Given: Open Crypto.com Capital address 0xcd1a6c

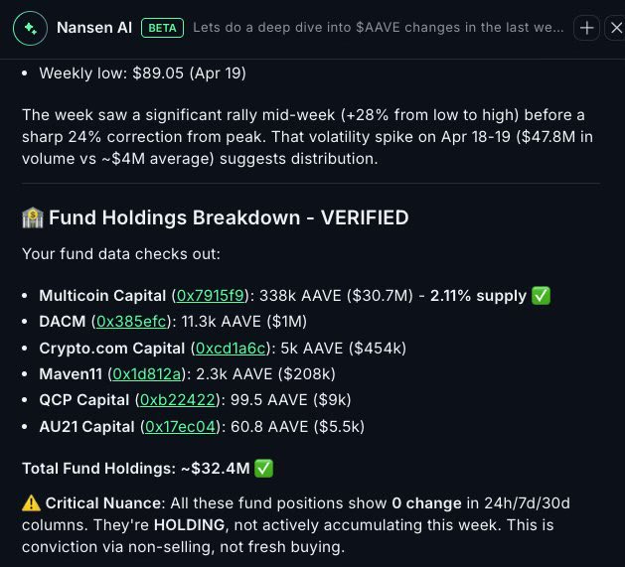Looking at the screenshot, I should tap(231, 348).
